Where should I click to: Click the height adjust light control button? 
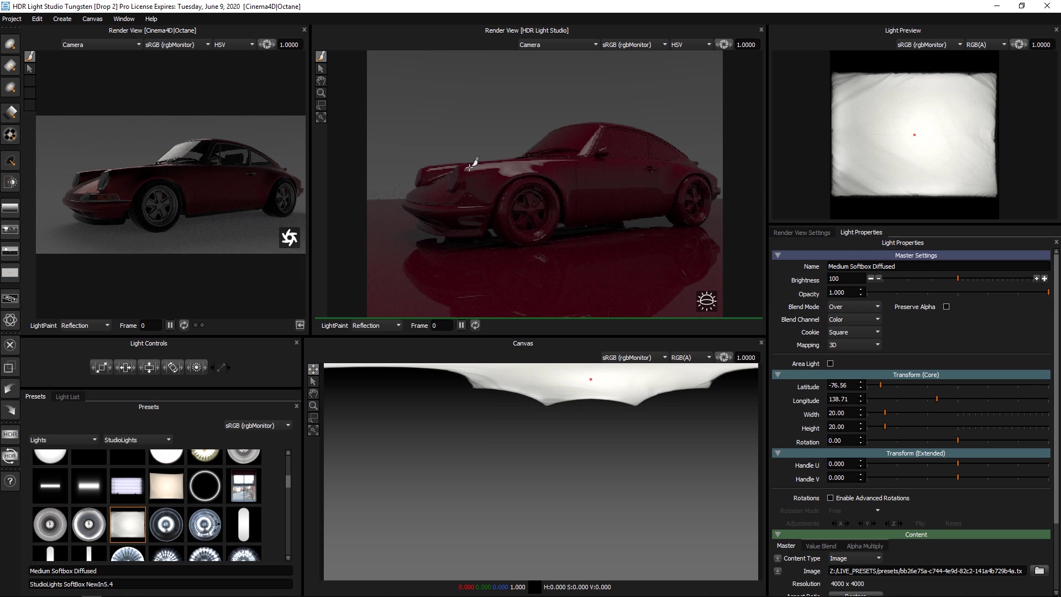(x=149, y=367)
